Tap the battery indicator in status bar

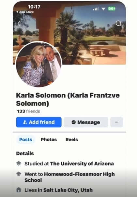112,9
